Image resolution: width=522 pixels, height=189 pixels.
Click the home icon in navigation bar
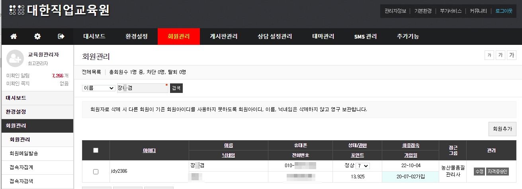[x=14, y=37]
